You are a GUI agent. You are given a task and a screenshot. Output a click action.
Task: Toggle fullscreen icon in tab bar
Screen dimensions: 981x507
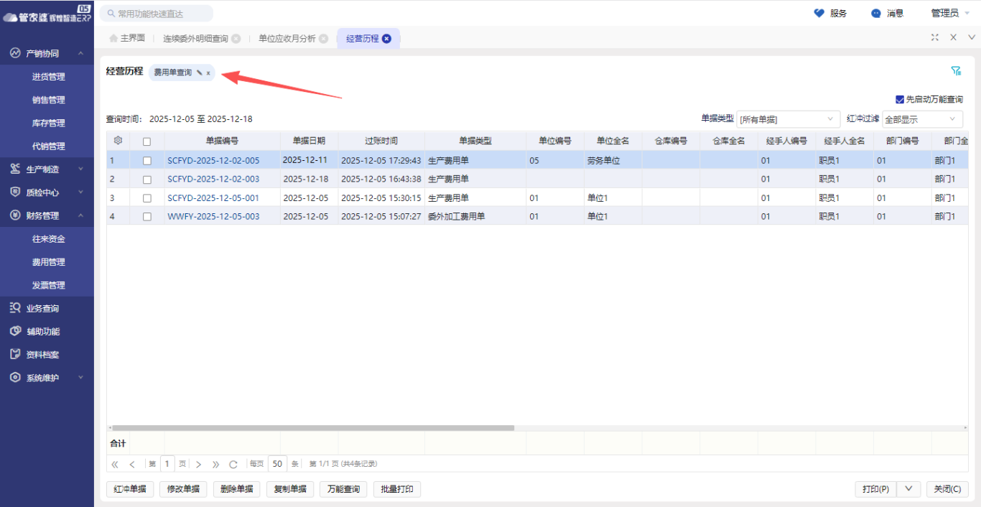tap(934, 38)
